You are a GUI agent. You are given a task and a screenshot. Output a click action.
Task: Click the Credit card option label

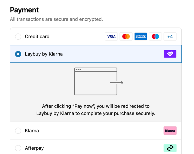point(37,36)
